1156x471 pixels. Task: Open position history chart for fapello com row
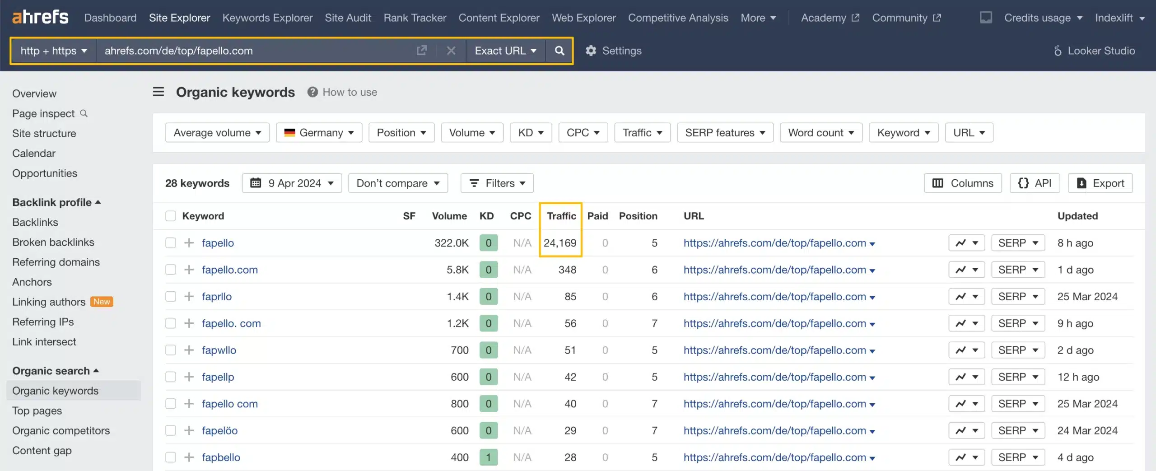click(x=966, y=404)
